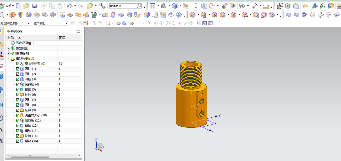Toggle the 倒斜角 (4) checkbox
The width and height of the screenshot is (341, 161).
18,84
